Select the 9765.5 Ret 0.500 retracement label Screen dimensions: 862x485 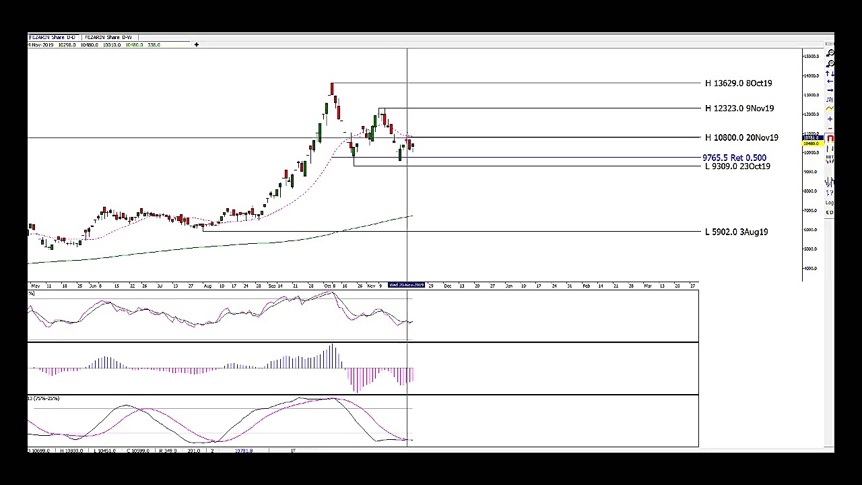[x=734, y=158]
